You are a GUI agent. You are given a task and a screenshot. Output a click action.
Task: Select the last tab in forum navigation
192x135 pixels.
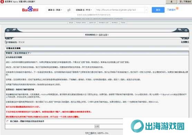pyautogui.click(x=123, y=23)
